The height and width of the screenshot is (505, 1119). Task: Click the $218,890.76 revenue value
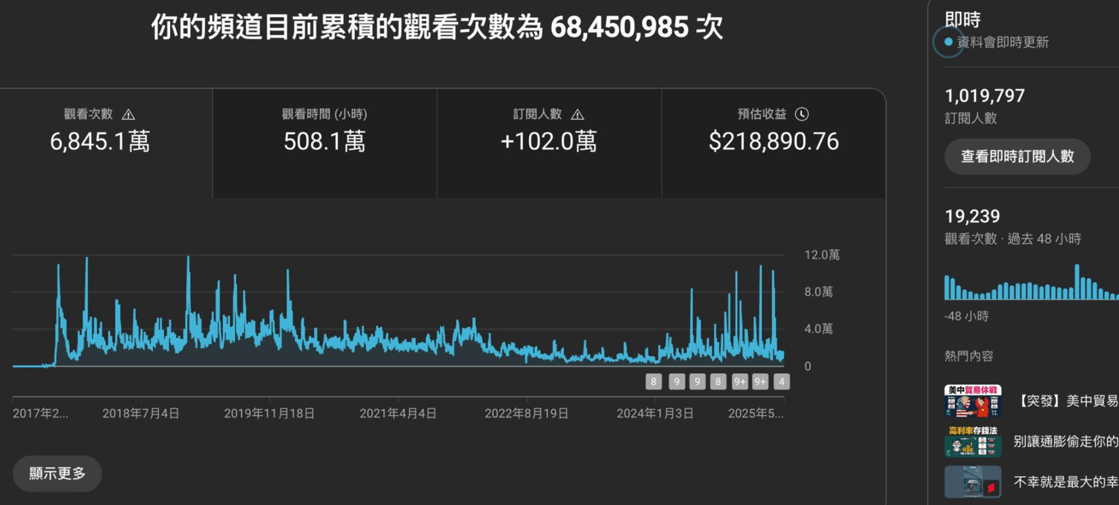[x=774, y=142]
